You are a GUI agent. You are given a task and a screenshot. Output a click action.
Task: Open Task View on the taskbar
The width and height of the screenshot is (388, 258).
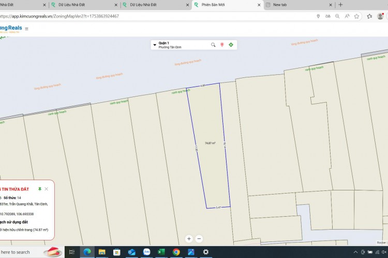[72, 252]
